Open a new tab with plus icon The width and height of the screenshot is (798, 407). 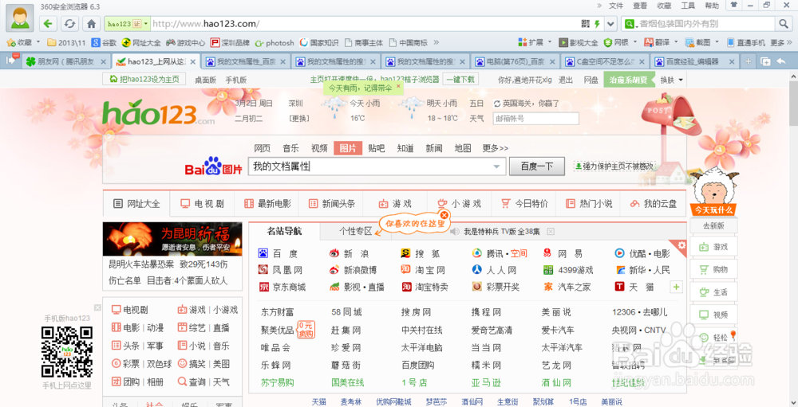point(748,61)
